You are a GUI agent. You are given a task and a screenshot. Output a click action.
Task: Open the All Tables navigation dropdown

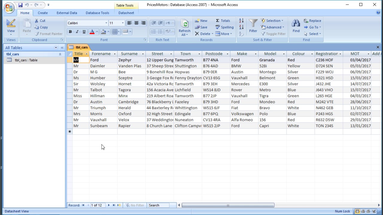pyautogui.click(x=56, y=47)
